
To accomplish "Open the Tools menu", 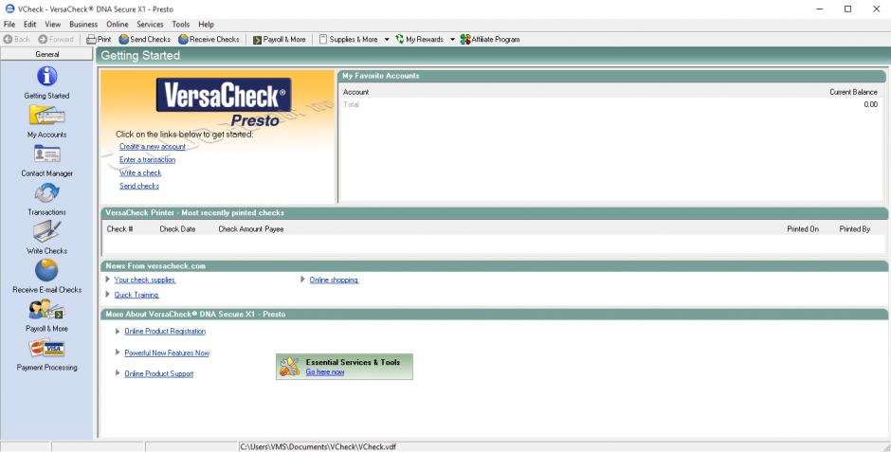I will click(x=181, y=25).
